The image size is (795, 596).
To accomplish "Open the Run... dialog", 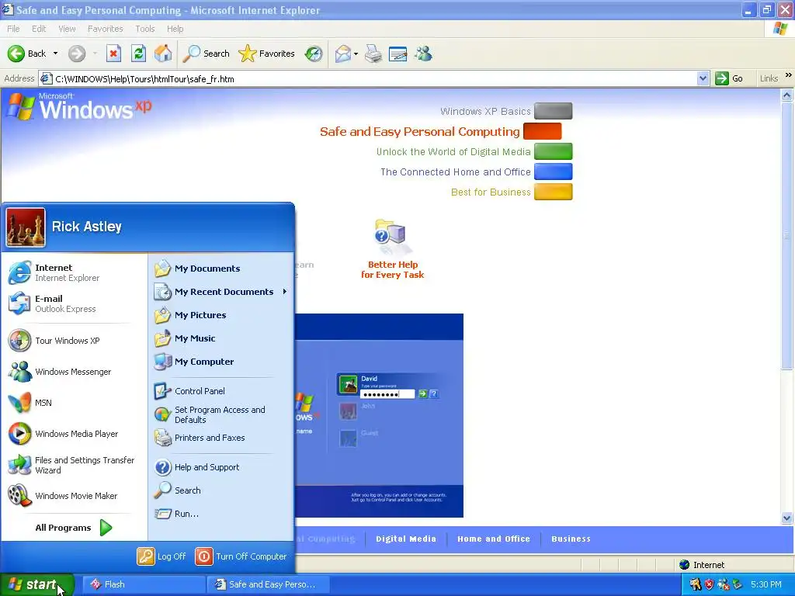I will [x=221, y=514].
